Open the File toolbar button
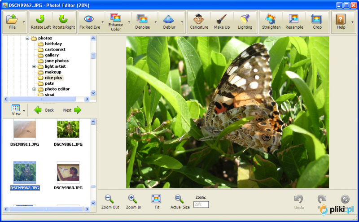Viewport: 359px width, 222px height. (12, 22)
